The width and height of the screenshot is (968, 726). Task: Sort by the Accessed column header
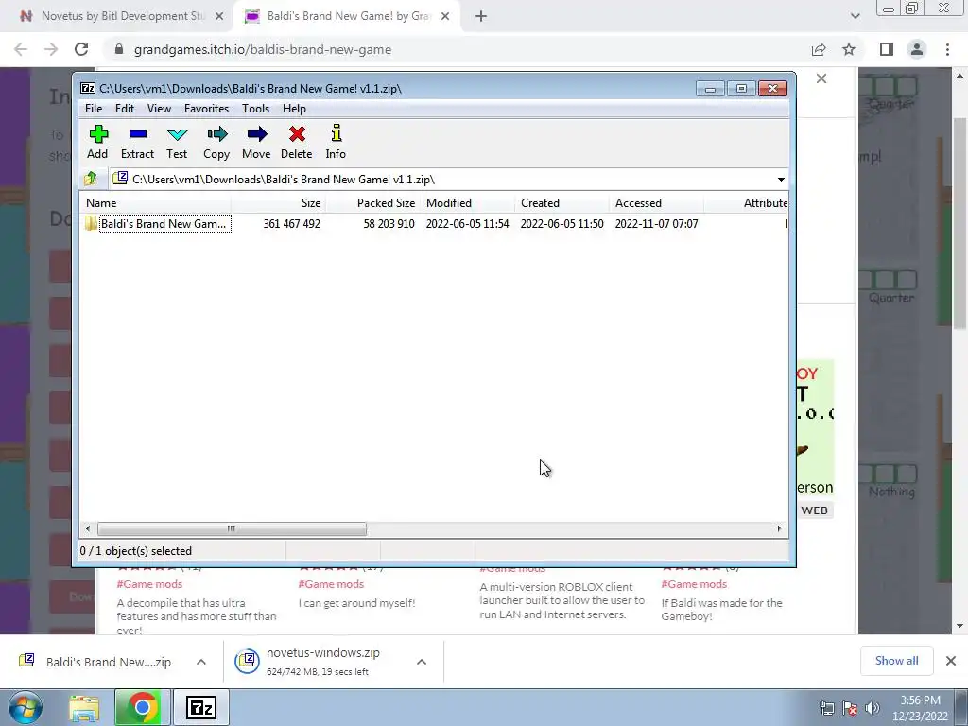656,203
